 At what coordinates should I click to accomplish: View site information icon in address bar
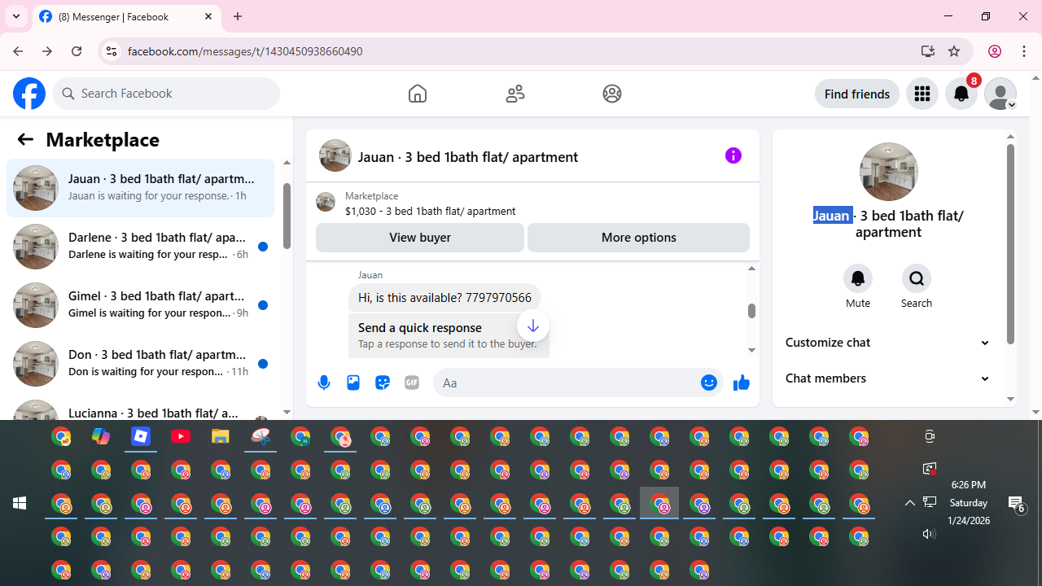tap(111, 51)
